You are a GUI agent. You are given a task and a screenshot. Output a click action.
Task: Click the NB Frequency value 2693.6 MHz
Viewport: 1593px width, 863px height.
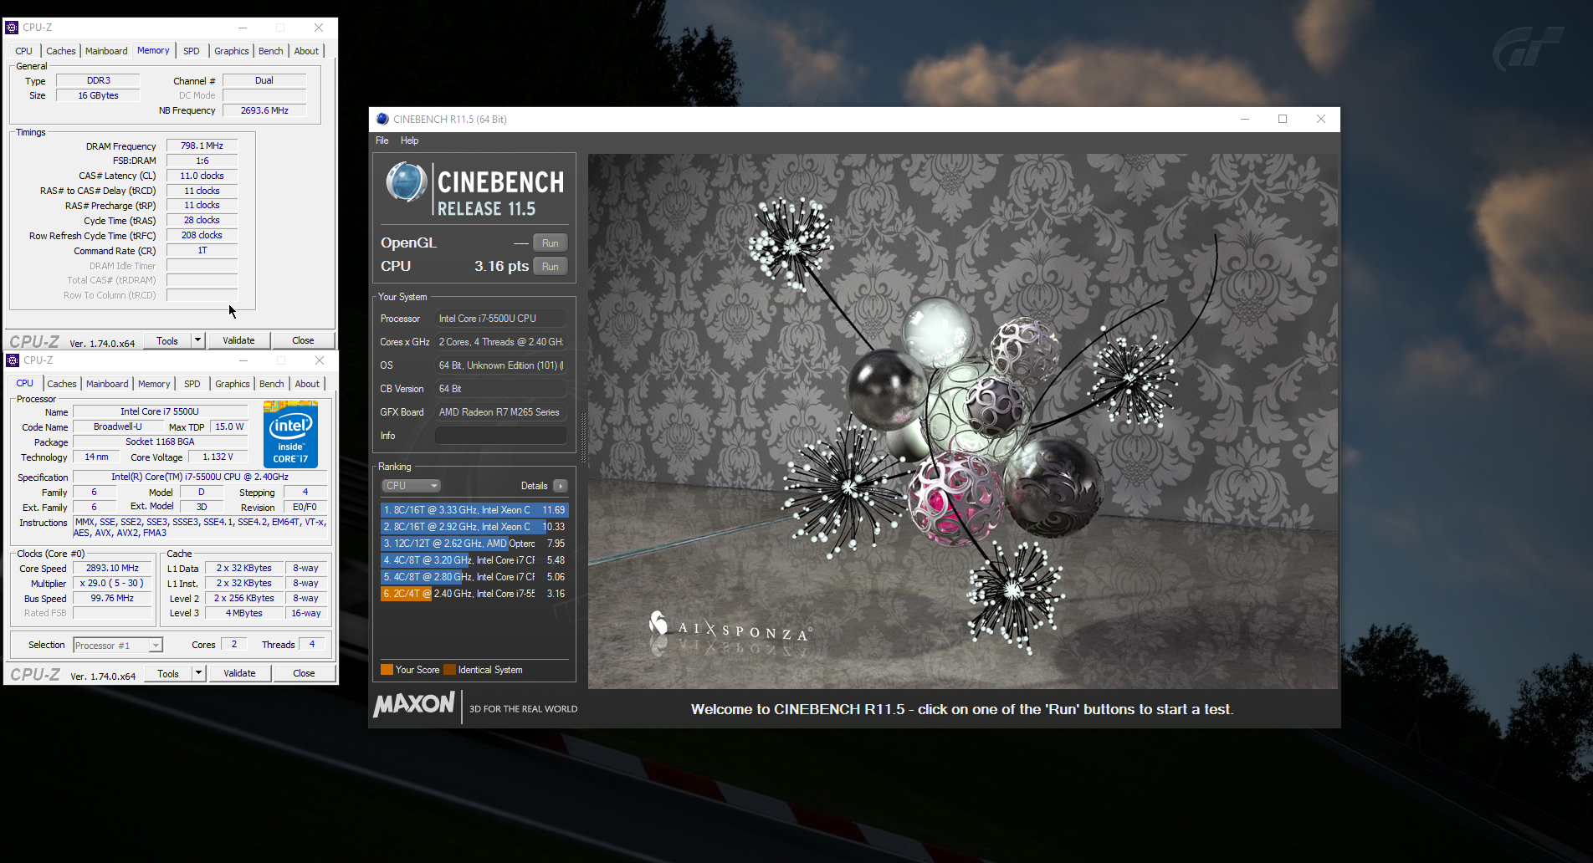(x=264, y=110)
